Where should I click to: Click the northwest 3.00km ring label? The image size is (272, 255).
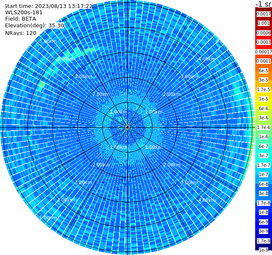point(83,76)
